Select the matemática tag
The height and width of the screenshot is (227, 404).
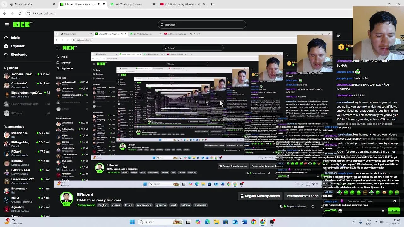tap(144, 205)
